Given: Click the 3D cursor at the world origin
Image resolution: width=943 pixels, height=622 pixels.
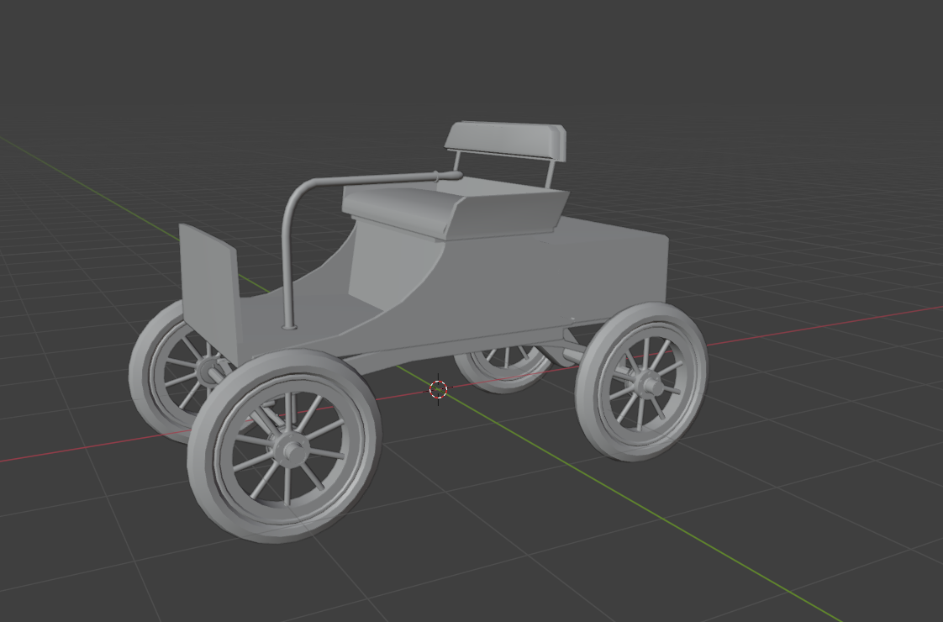Looking at the screenshot, I should (439, 390).
